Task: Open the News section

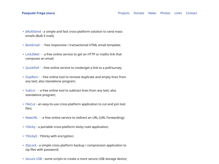Action: click(152, 13)
